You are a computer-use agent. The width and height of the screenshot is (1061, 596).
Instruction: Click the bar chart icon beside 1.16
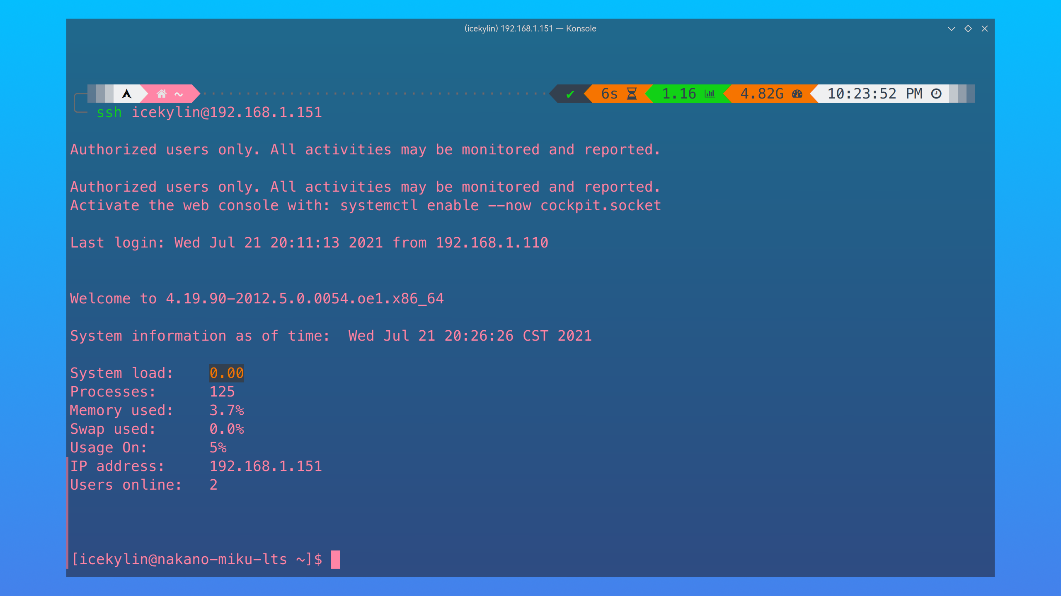click(x=710, y=94)
